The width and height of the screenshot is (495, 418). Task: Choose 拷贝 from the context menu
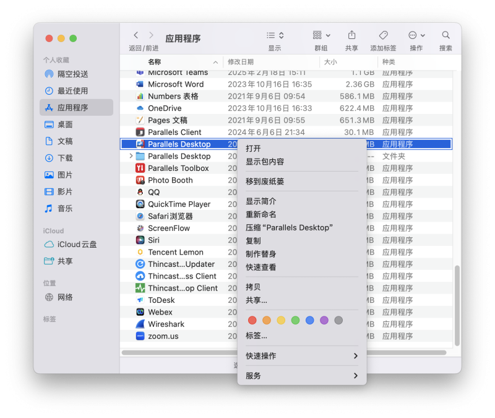click(302, 287)
